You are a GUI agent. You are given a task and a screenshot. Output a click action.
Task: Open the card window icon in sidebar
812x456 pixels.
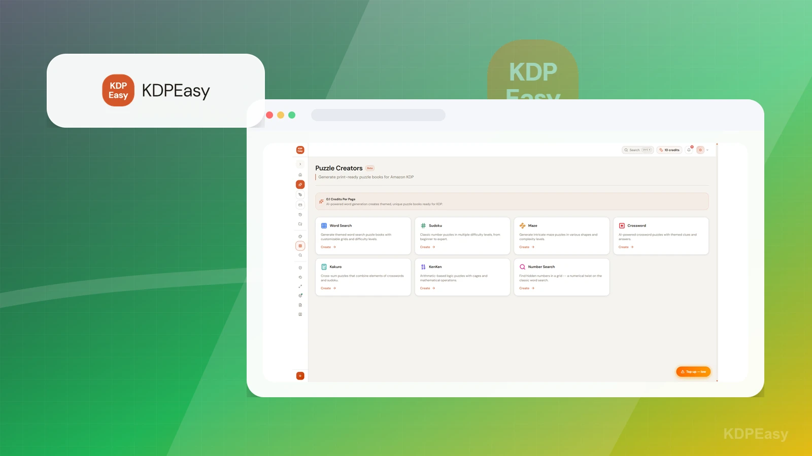click(300, 205)
